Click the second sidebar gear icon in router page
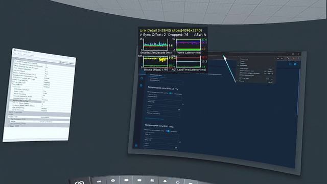The height and width of the screenshot is (184, 327). 141,85
